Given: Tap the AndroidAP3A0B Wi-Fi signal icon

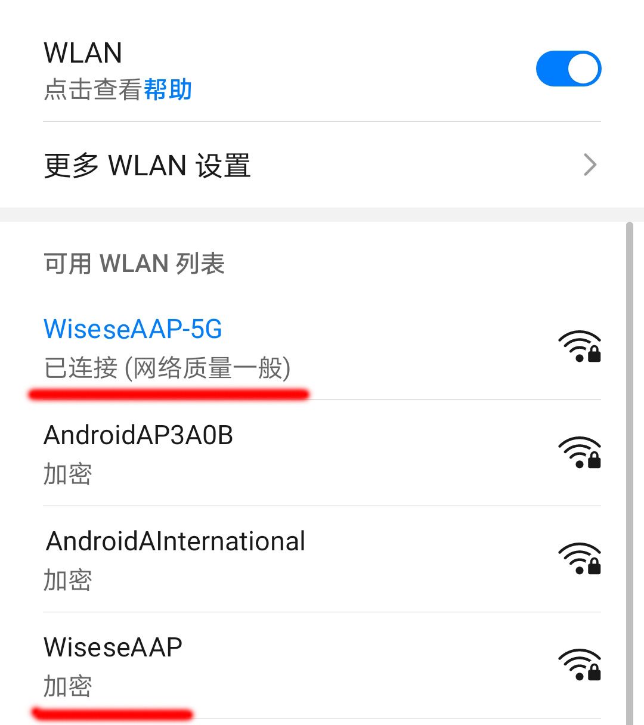Looking at the screenshot, I should point(579,453).
